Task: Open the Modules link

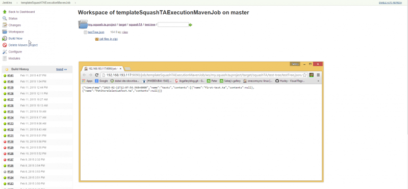Action: 14,59
